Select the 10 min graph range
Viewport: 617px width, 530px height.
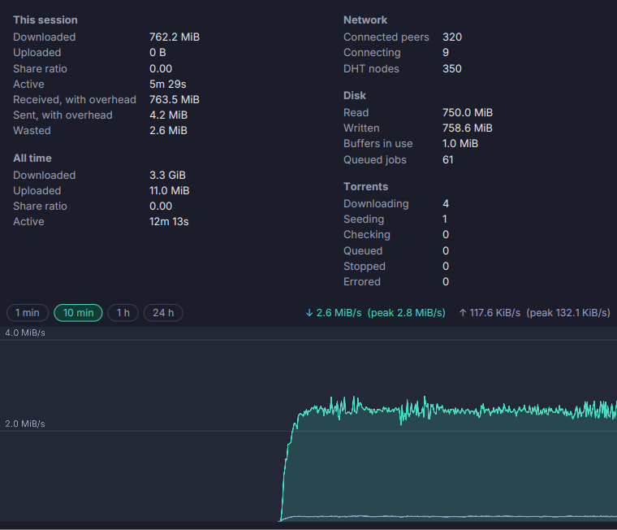click(x=78, y=313)
